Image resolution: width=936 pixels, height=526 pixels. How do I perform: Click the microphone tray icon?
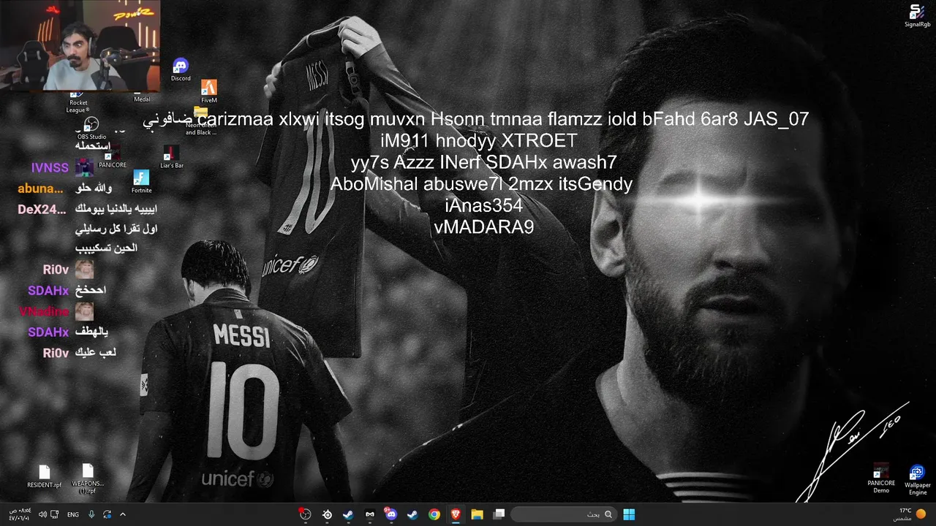pyautogui.click(x=91, y=514)
